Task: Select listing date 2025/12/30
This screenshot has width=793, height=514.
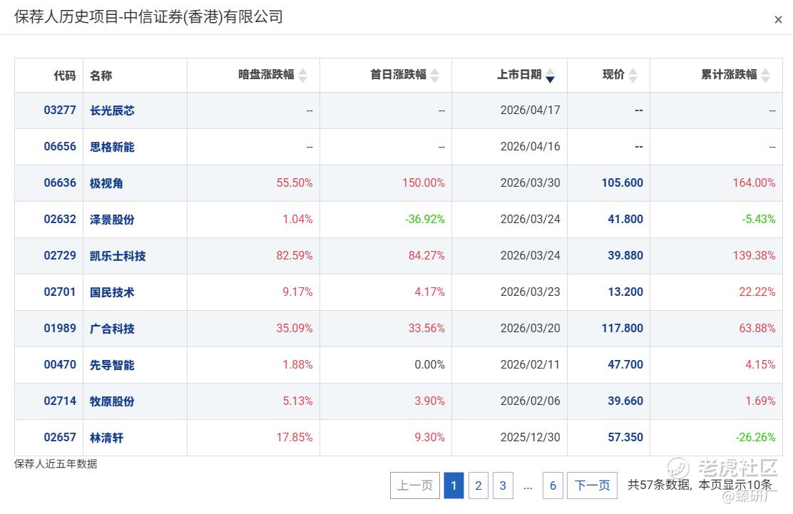Action: (x=530, y=438)
